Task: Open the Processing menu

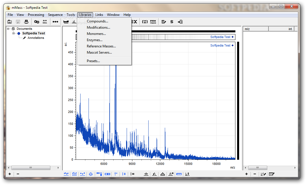Action: tap(36, 15)
